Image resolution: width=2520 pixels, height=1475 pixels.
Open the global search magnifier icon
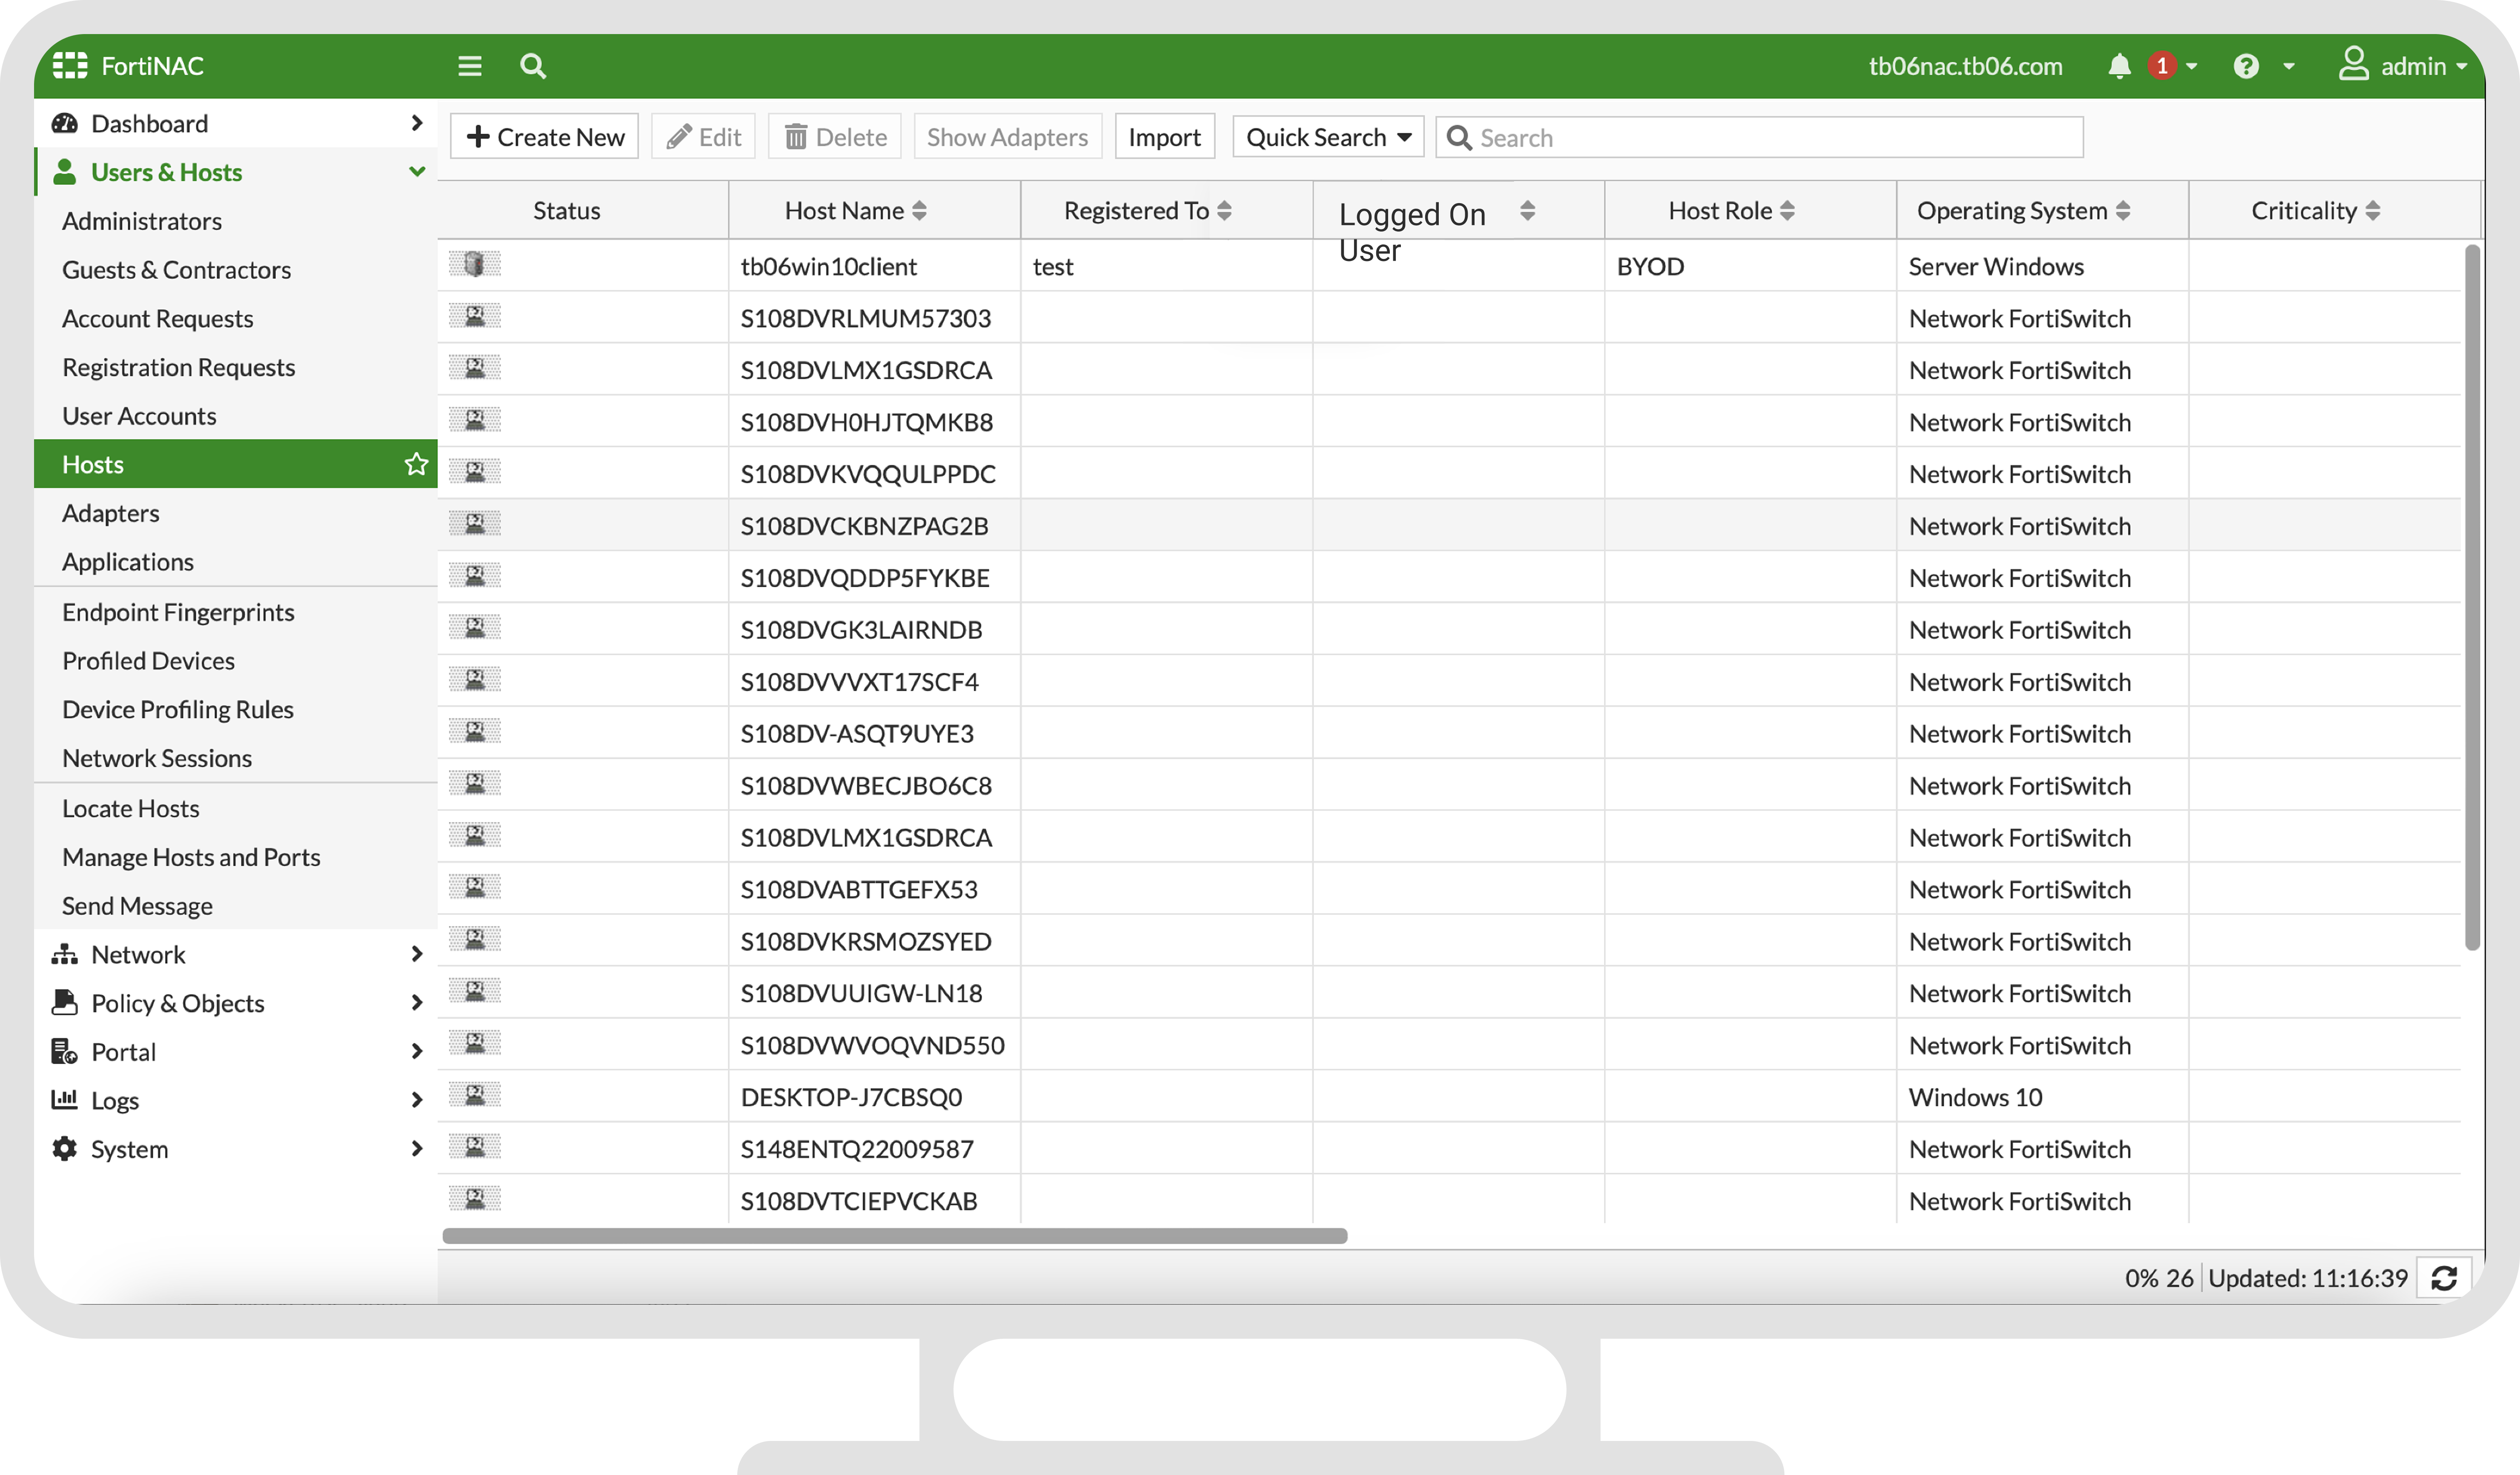533,66
